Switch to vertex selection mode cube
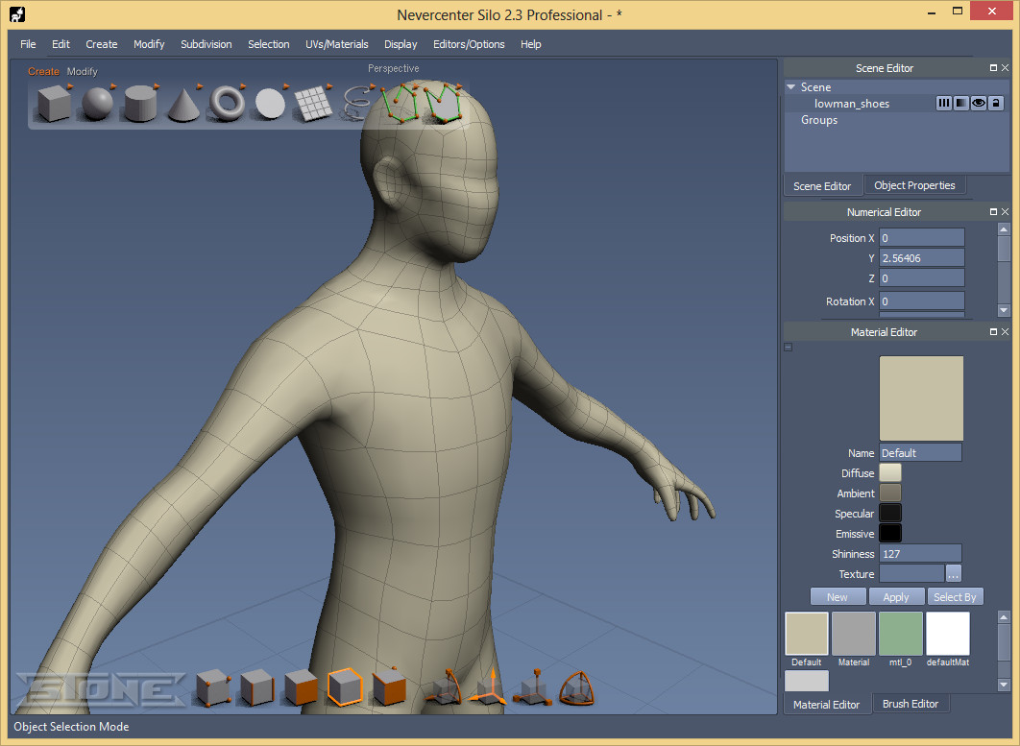1020x746 pixels. (x=212, y=687)
